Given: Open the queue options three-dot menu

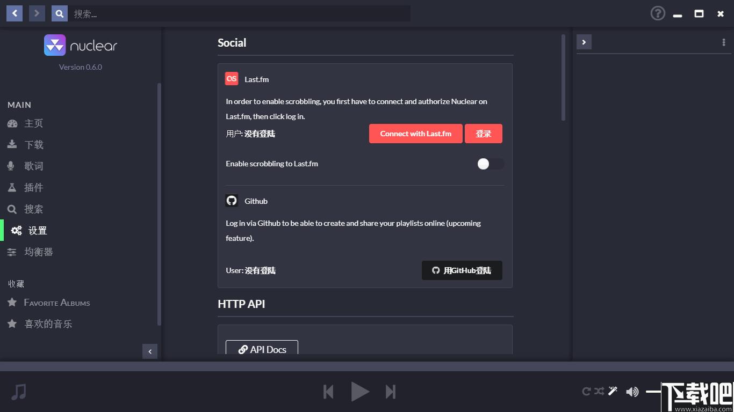Looking at the screenshot, I should [723, 42].
